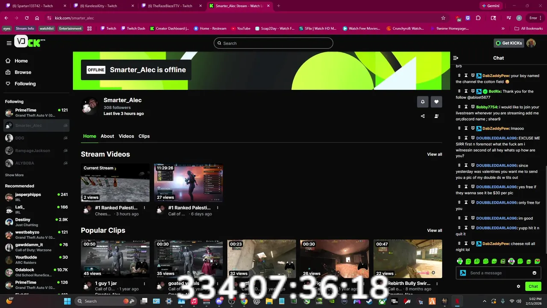Show more bookmarks chevron
This screenshot has height=308, width=547.
click(x=503, y=28)
